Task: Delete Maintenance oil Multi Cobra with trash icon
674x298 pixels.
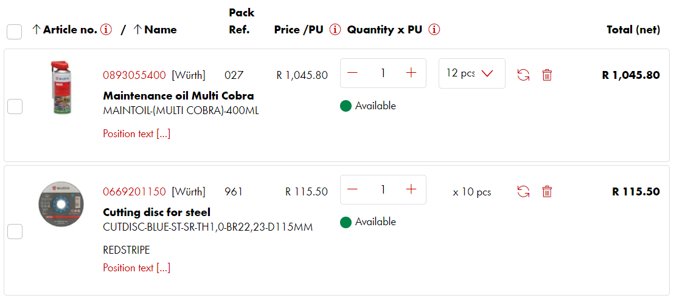Action: [547, 75]
